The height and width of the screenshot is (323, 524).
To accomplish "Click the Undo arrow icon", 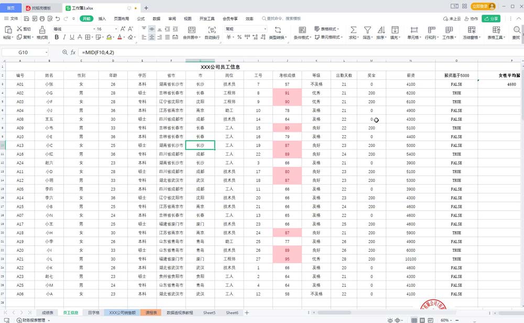I will pos(58,18).
